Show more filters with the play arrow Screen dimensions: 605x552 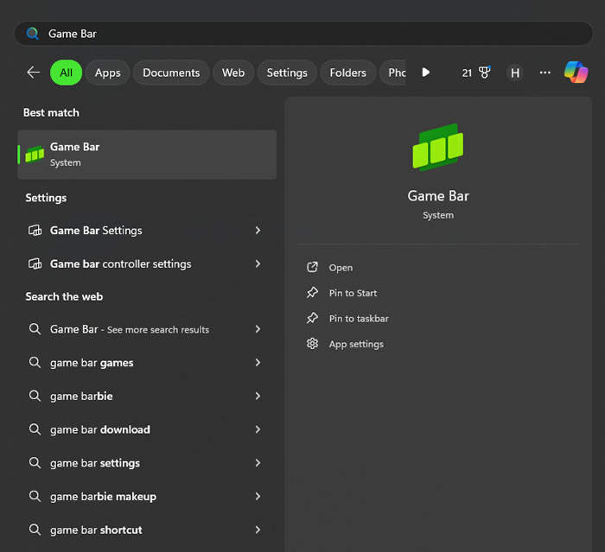coord(425,73)
